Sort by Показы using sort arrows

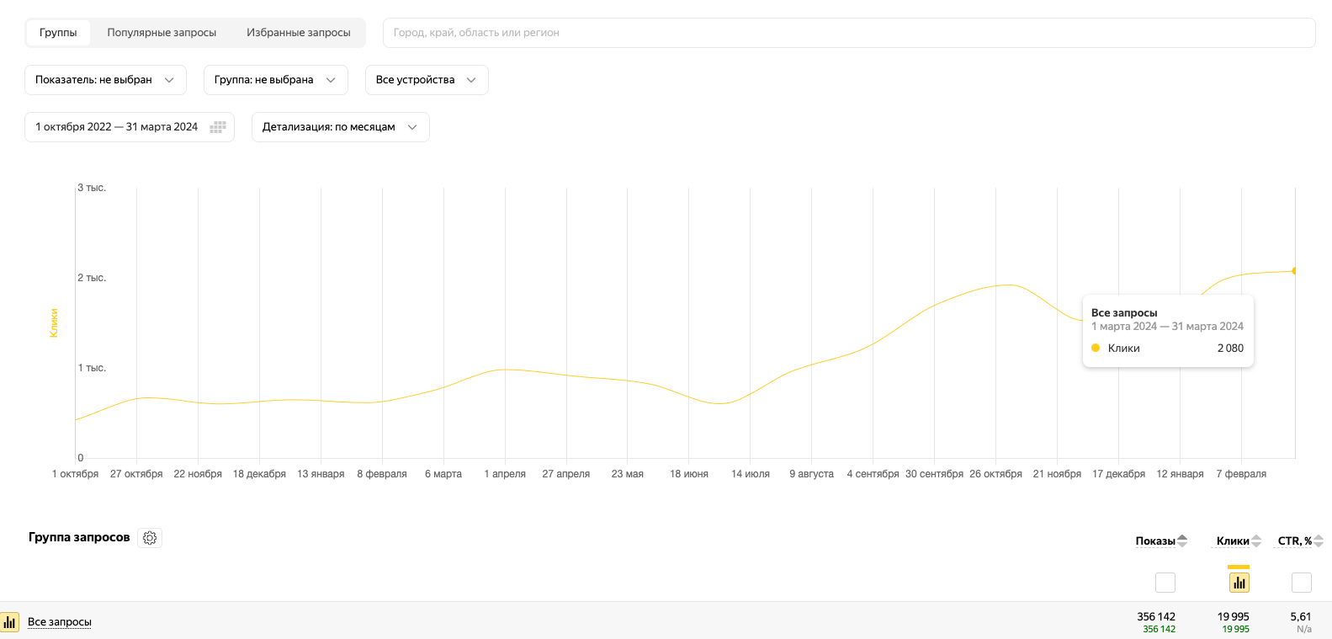pos(1182,540)
